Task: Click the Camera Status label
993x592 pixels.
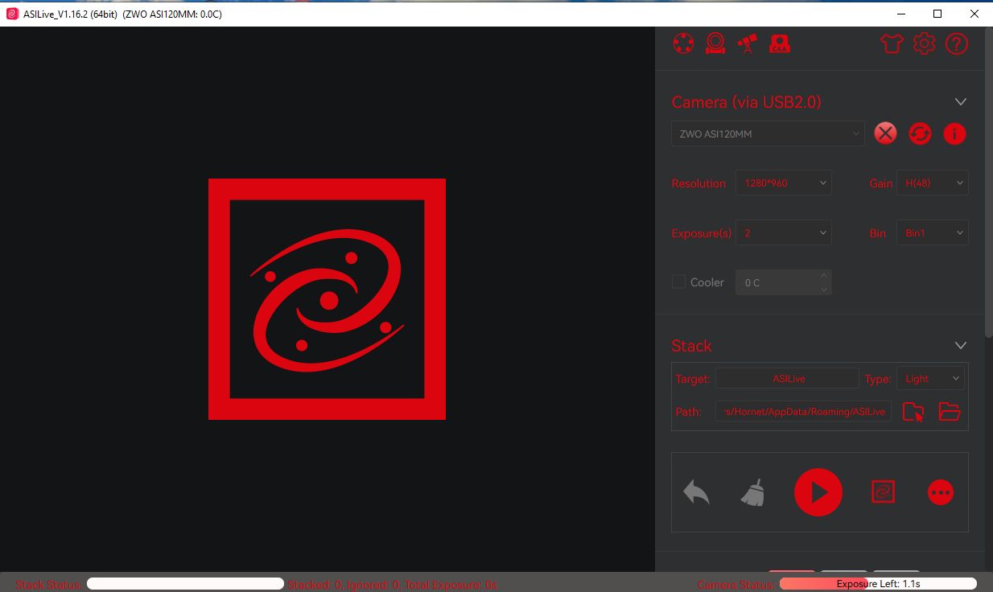Action: 736,585
